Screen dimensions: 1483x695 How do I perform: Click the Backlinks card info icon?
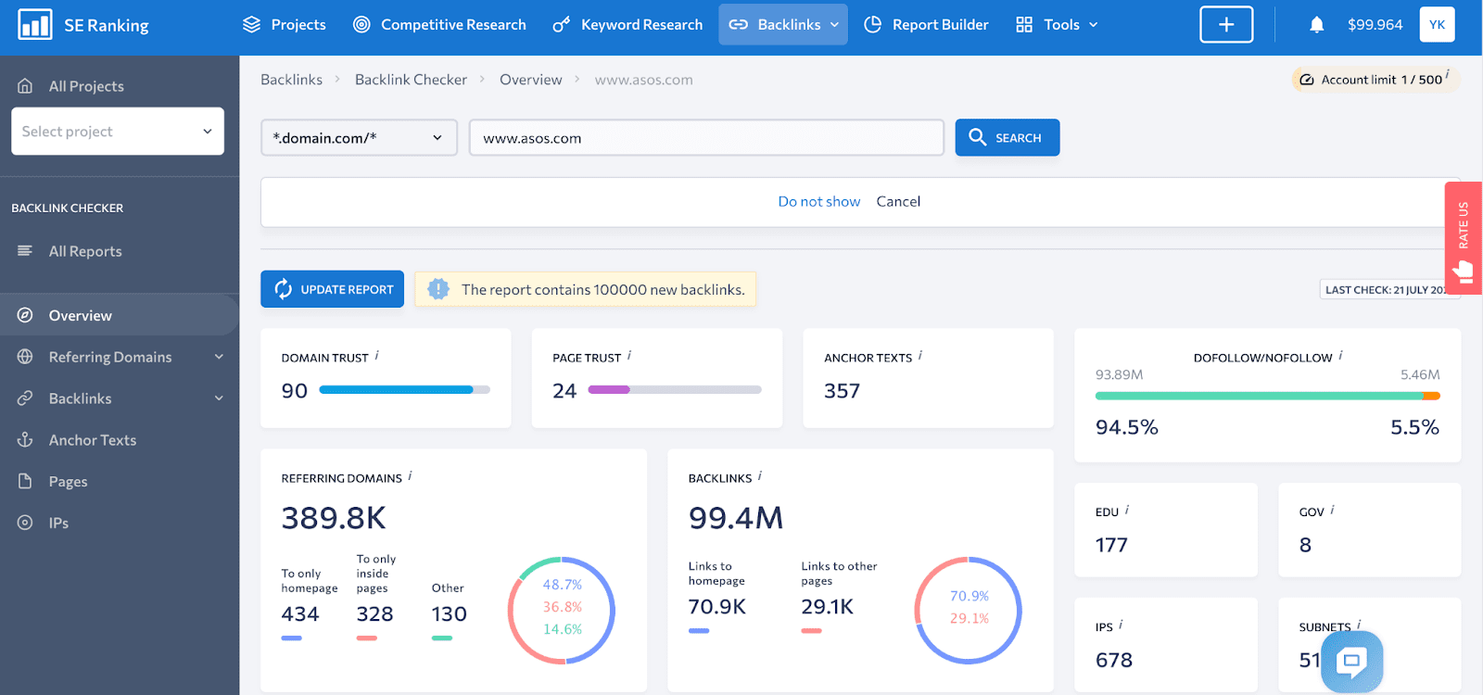(759, 476)
